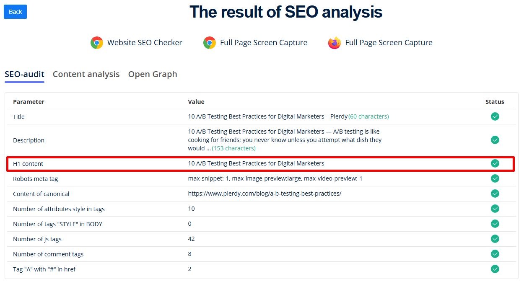Click the Content of canonical status checkmark

495,194
